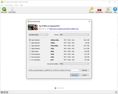
Task: Enable Smart Mode lightbulb icon
Action: 12,9
